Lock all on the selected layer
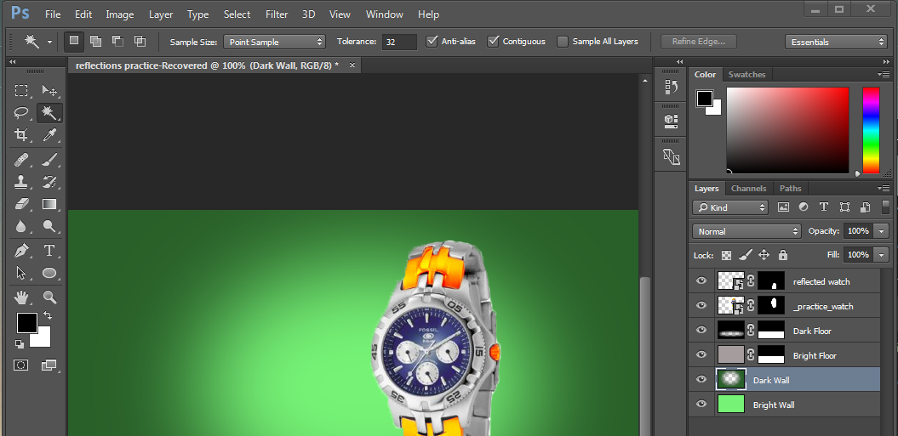 (x=783, y=255)
